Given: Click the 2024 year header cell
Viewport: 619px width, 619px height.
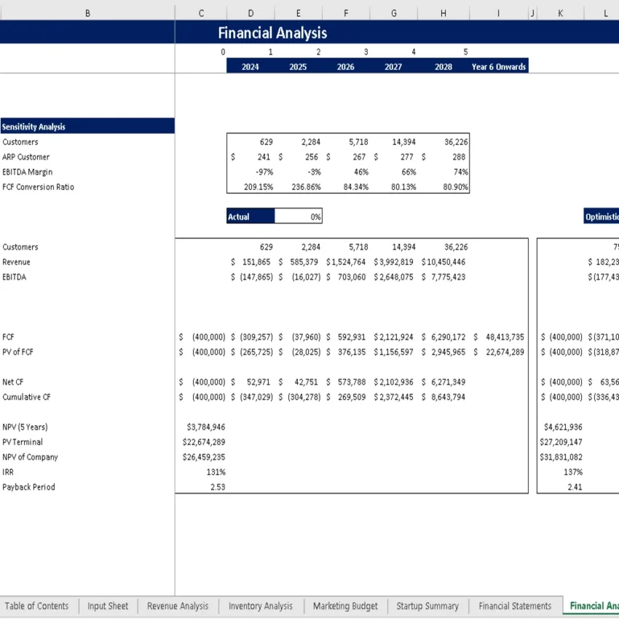Looking at the screenshot, I should point(250,66).
